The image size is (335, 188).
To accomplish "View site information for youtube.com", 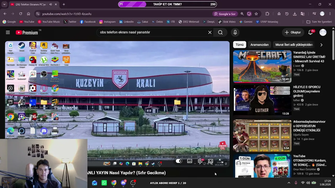I will click(x=38, y=14).
